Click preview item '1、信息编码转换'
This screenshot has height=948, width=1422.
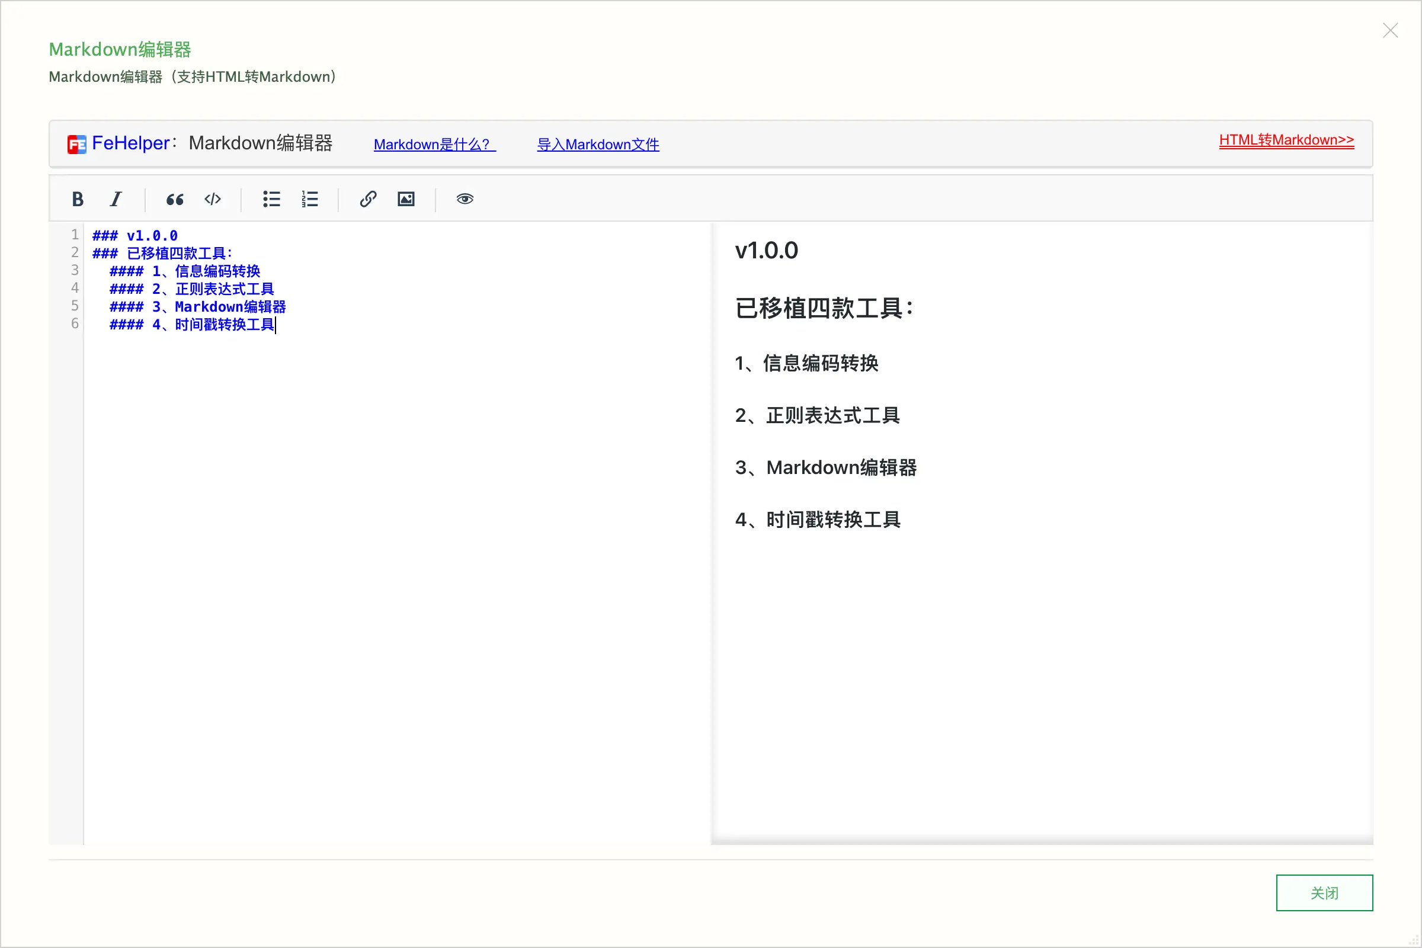(806, 363)
